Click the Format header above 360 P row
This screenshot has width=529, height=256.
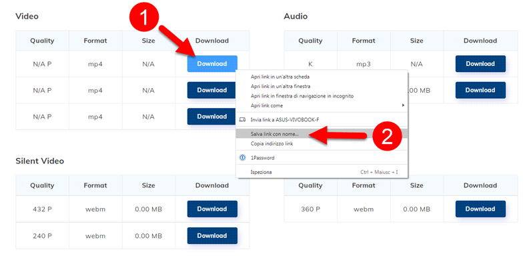tap(364, 185)
